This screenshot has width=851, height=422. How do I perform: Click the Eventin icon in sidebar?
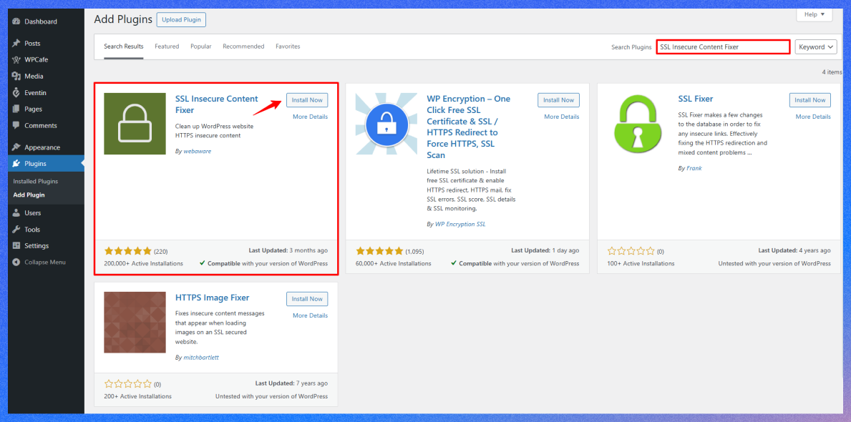16,93
